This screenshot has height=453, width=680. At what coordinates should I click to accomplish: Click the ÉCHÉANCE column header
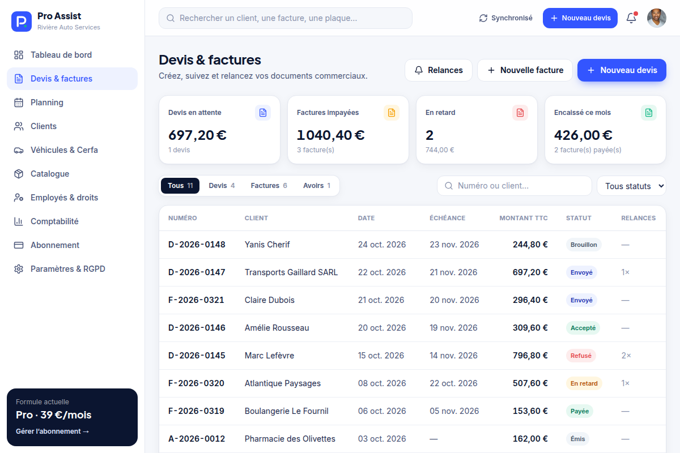pyautogui.click(x=447, y=218)
